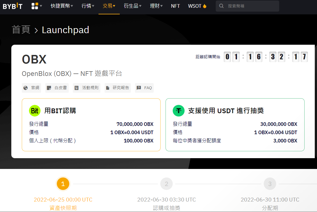Click the green Bit token icon
The height and width of the screenshot is (212, 317).
pyautogui.click(x=35, y=111)
